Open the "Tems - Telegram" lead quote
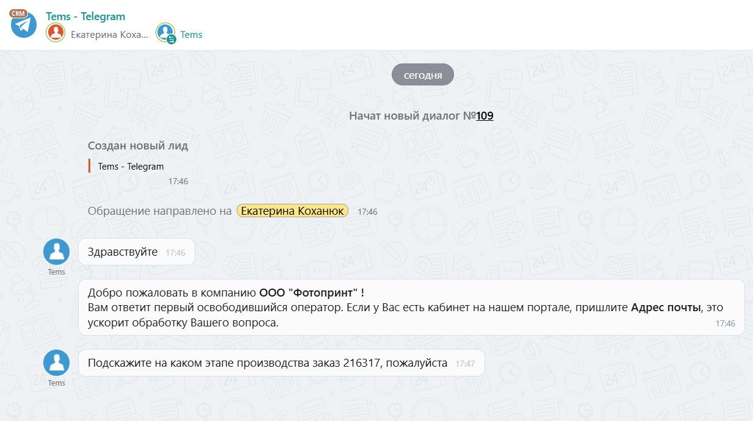The width and height of the screenshot is (753, 421). pyautogui.click(x=131, y=166)
